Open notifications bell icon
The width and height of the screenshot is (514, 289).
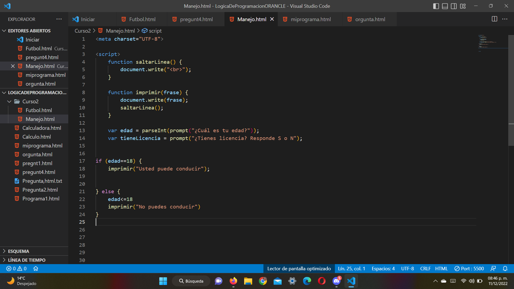(x=505, y=268)
